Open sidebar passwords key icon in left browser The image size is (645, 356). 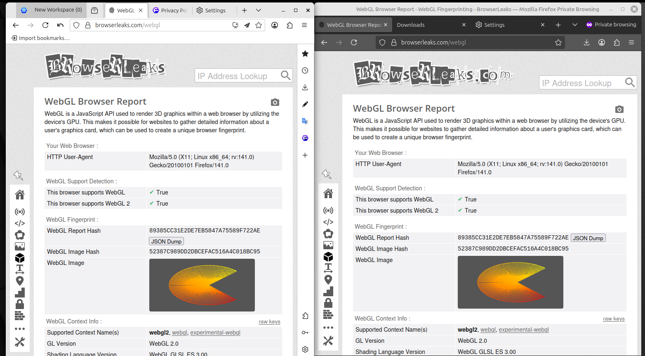[305, 333]
